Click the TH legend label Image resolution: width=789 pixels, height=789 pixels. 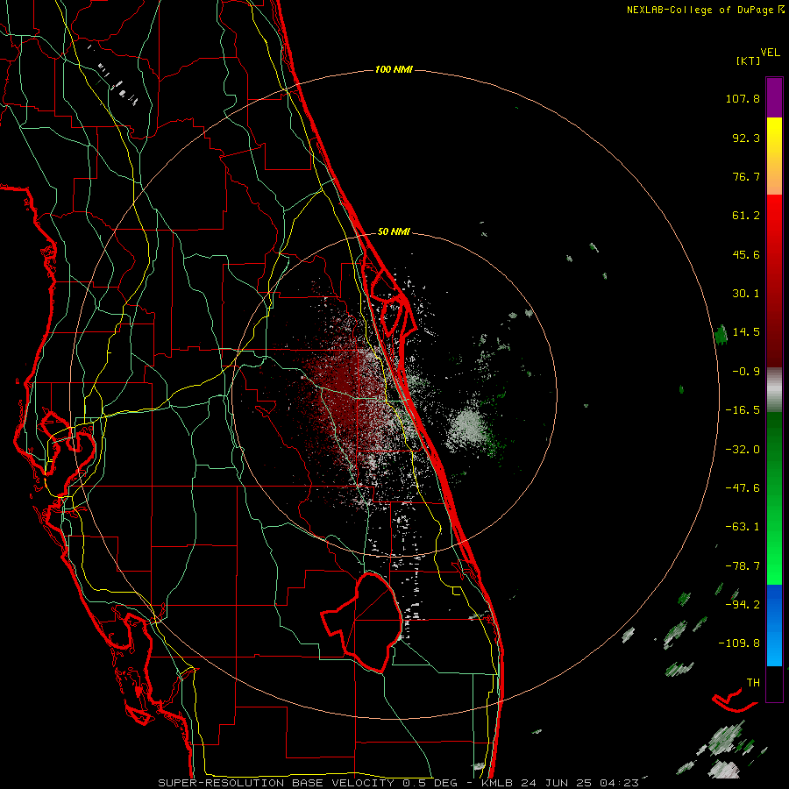tap(753, 683)
